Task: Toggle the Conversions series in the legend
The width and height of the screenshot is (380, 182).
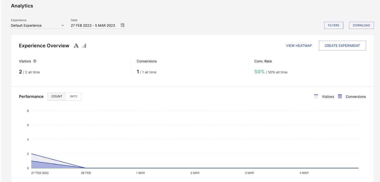Action: point(356,96)
